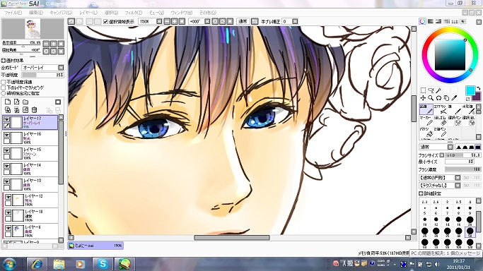Click the layer 不透明度 35% slider
This screenshot has height=271, width=483.
(43, 75)
